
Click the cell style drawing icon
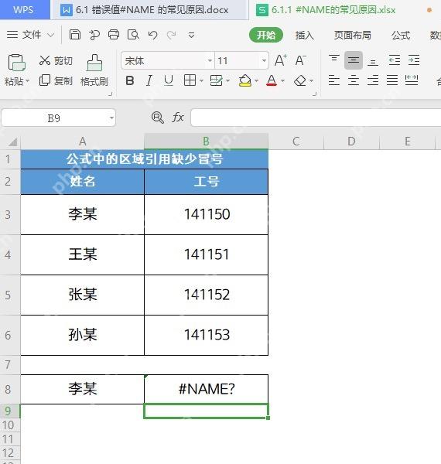(x=217, y=80)
